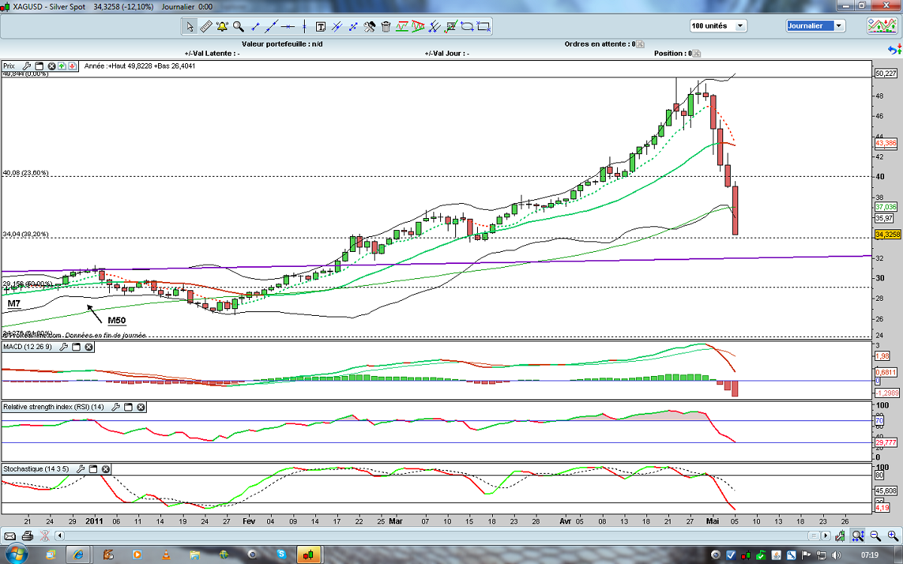Open Stochastique indicator wrench settings

[81, 468]
